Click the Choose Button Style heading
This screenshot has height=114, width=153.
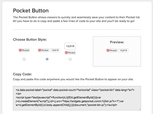tap(30, 40)
